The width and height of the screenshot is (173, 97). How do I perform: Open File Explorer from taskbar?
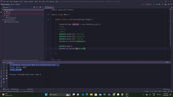91,95
